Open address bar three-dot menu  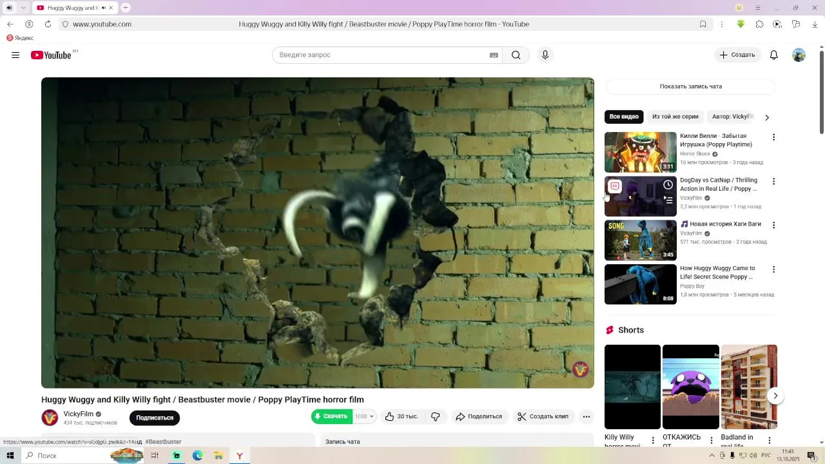[x=721, y=24]
